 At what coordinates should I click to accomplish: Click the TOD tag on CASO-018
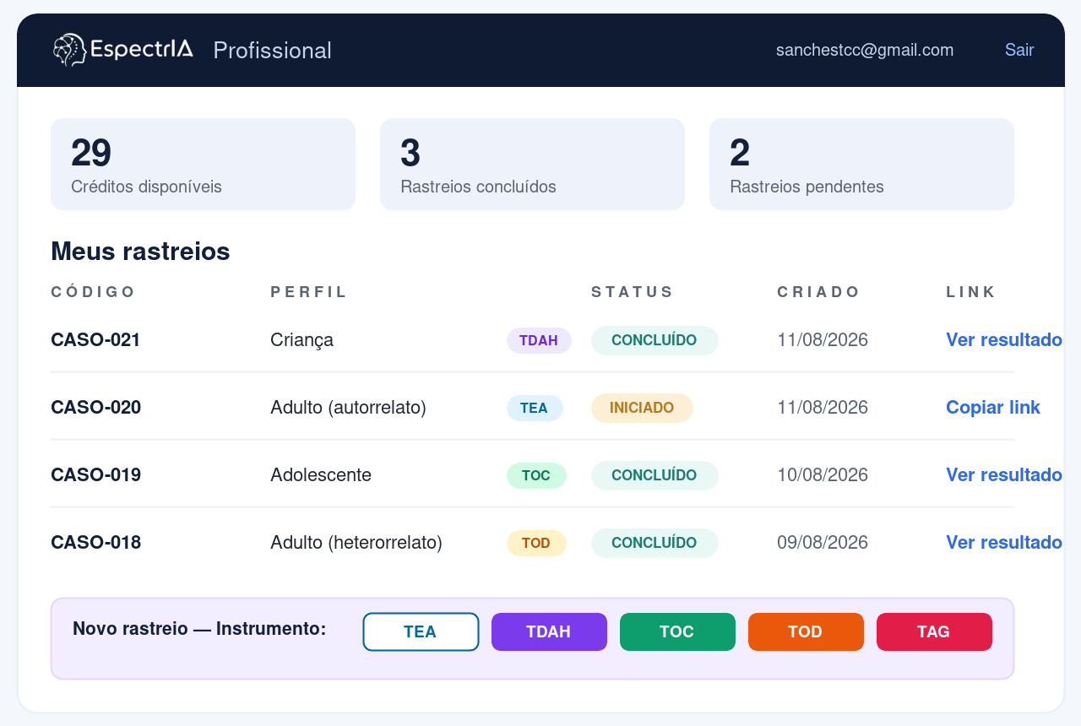(536, 543)
